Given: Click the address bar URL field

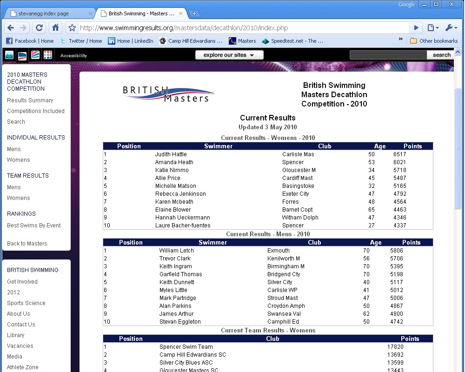Looking at the screenshot, I should pyautogui.click(x=242, y=28).
